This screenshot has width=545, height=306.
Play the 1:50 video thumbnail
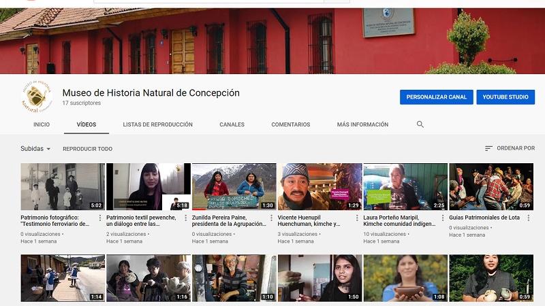(x=320, y=278)
